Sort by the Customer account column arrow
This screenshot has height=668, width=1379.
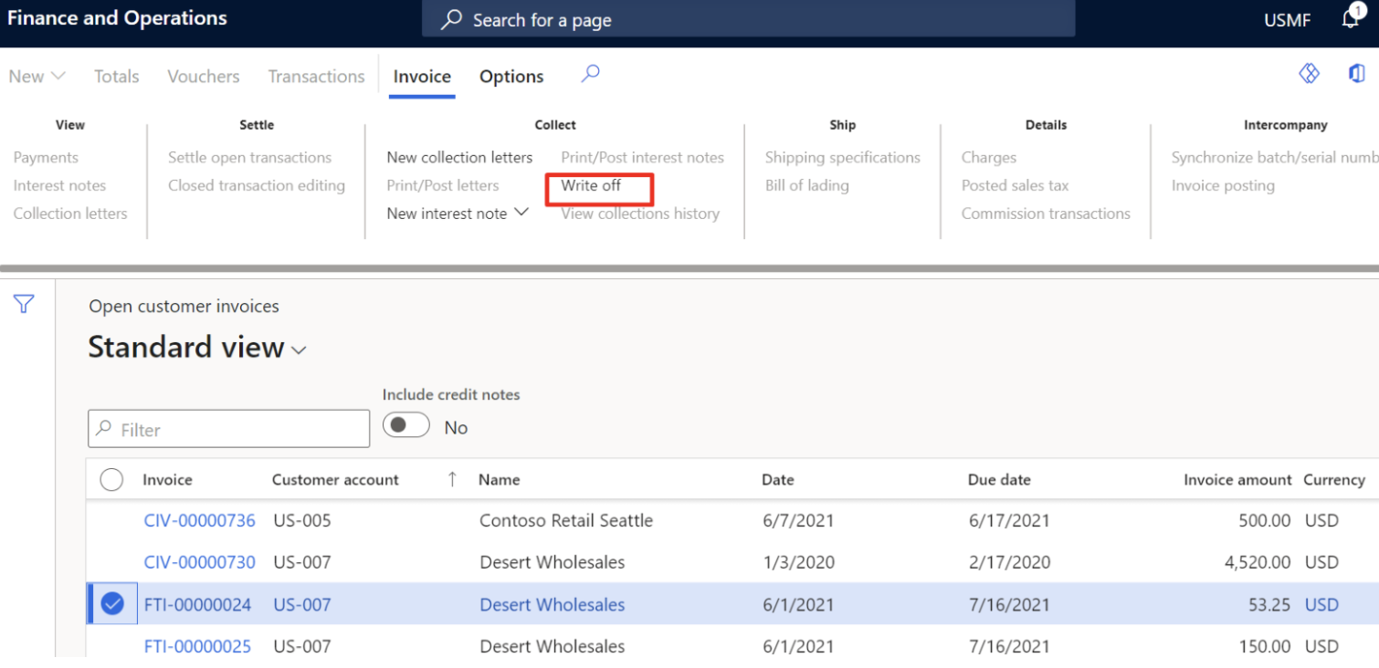tap(452, 478)
